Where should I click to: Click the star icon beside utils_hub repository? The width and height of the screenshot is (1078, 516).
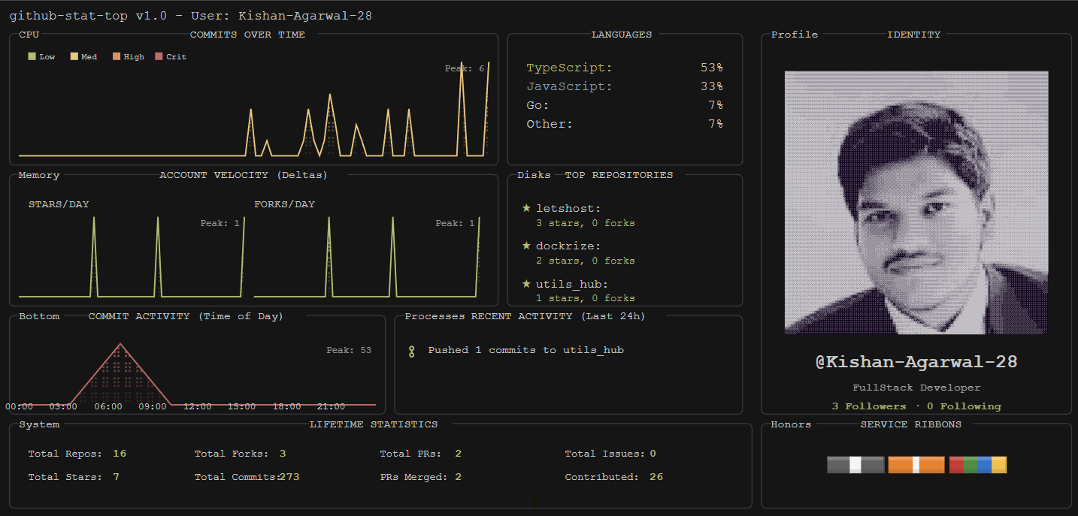tap(526, 283)
